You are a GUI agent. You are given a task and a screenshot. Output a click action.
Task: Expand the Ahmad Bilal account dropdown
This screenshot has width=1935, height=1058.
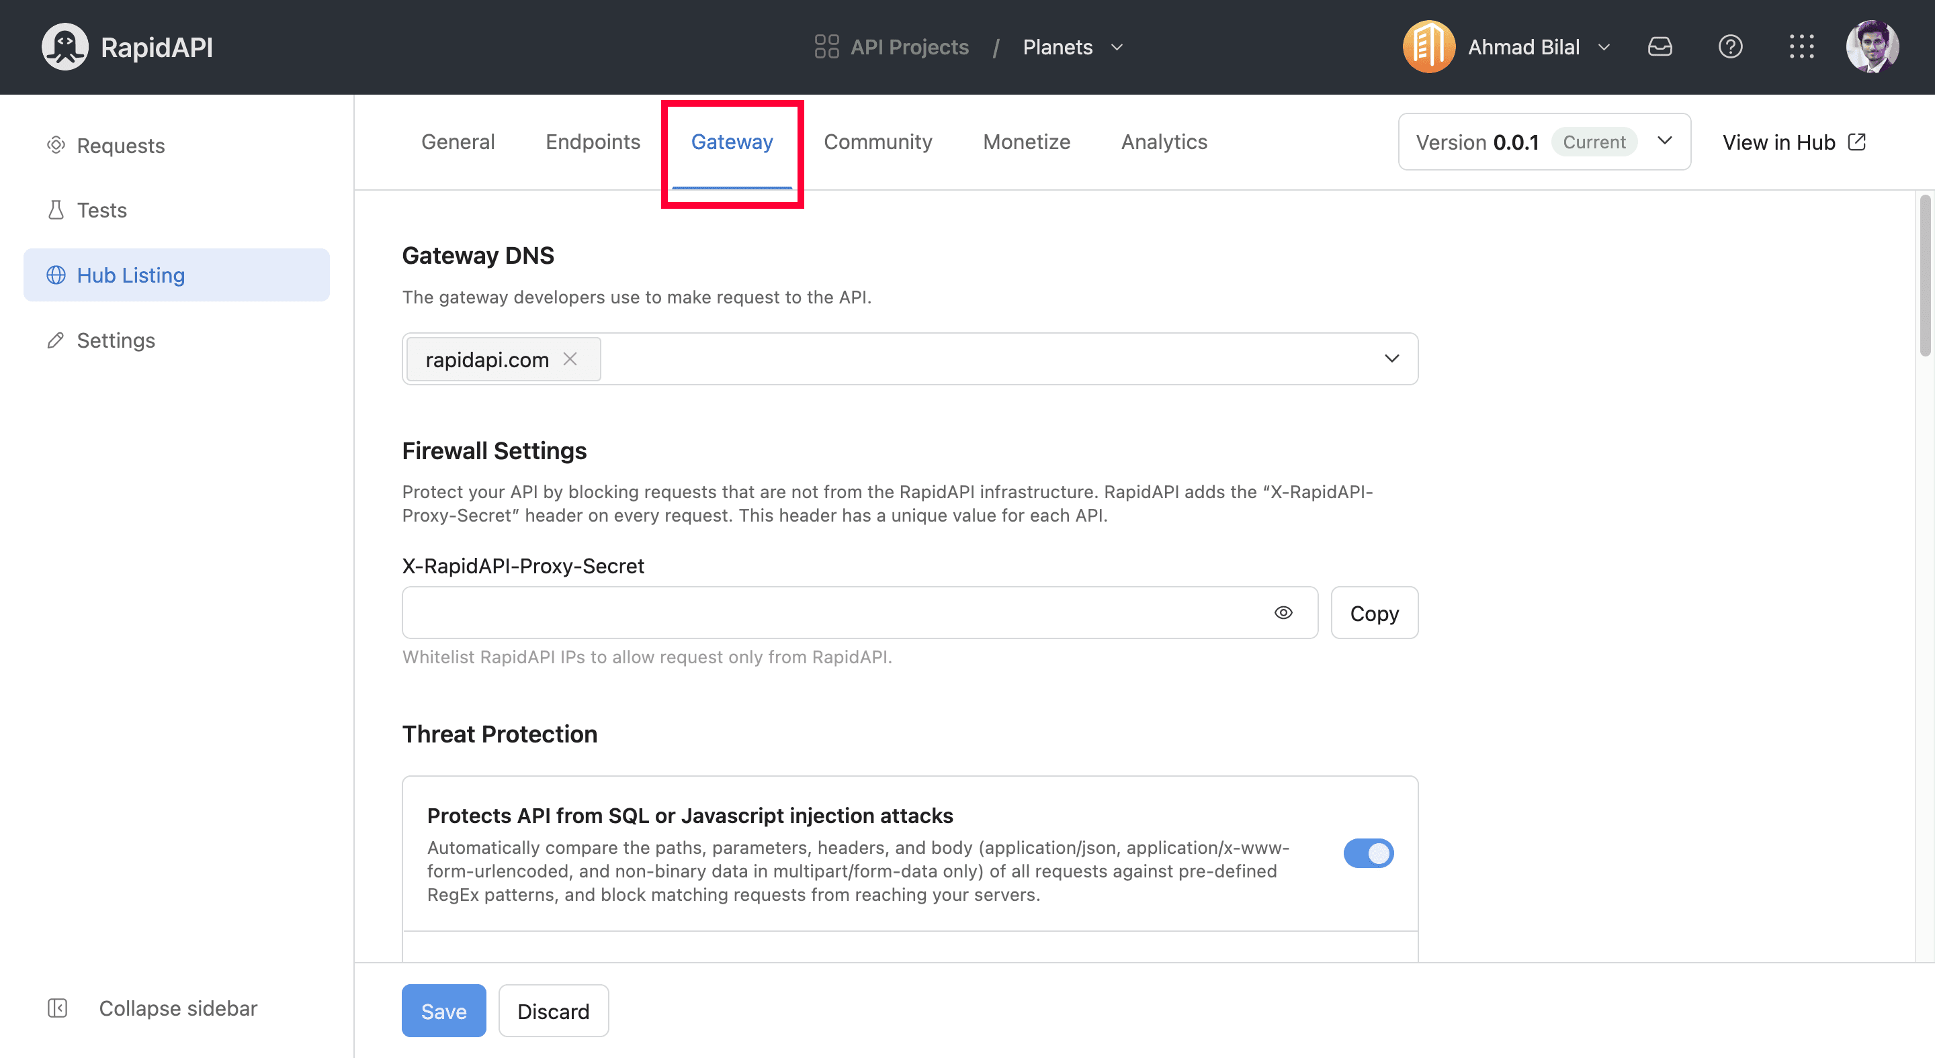click(1604, 47)
